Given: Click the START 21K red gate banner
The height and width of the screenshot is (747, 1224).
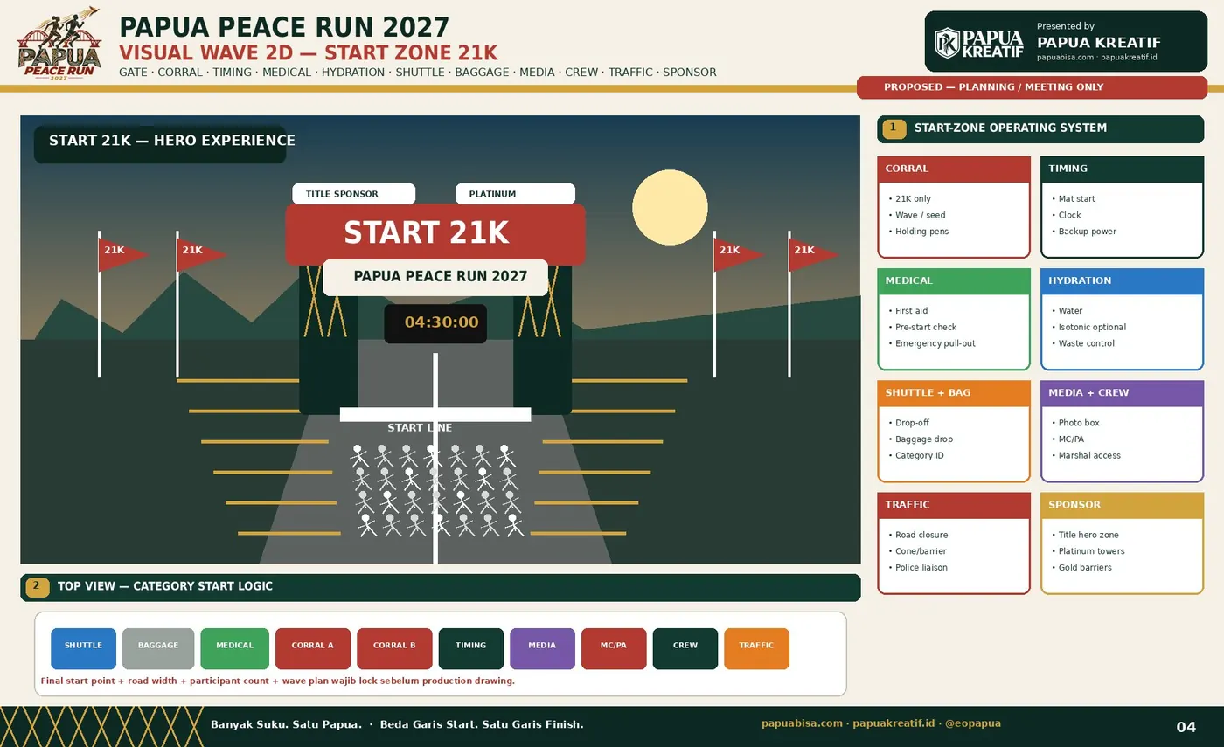Looking at the screenshot, I should tap(435, 234).
